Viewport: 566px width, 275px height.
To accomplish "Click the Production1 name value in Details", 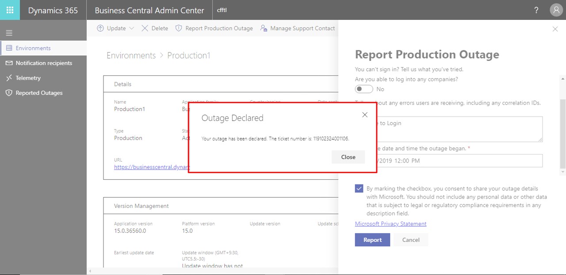I will [130, 109].
